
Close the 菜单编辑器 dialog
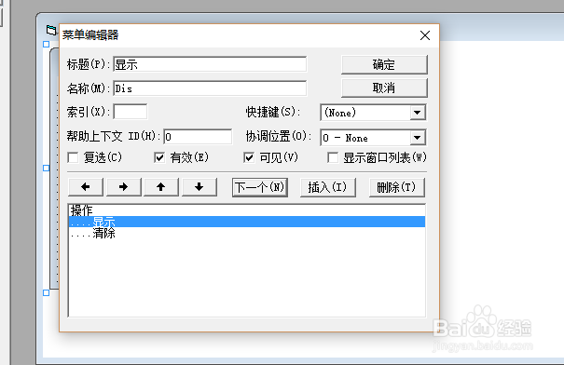(425, 35)
